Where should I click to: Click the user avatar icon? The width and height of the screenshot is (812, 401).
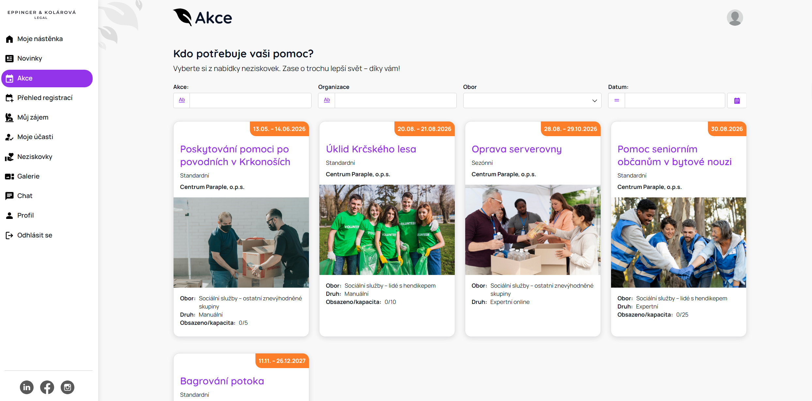(735, 18)
